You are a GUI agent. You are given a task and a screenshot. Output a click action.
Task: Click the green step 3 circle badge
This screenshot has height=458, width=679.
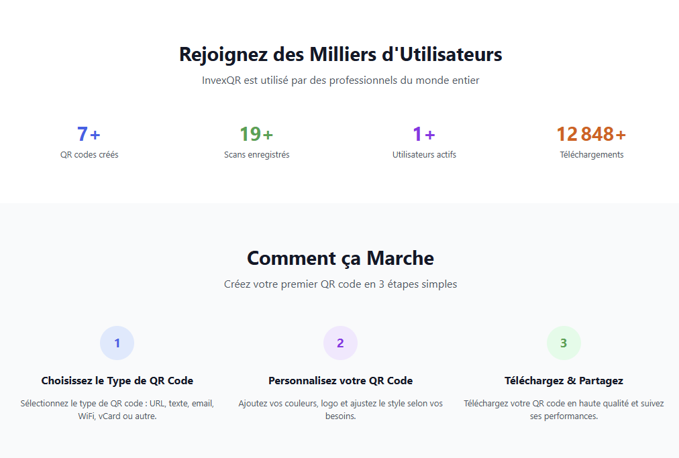564,343
